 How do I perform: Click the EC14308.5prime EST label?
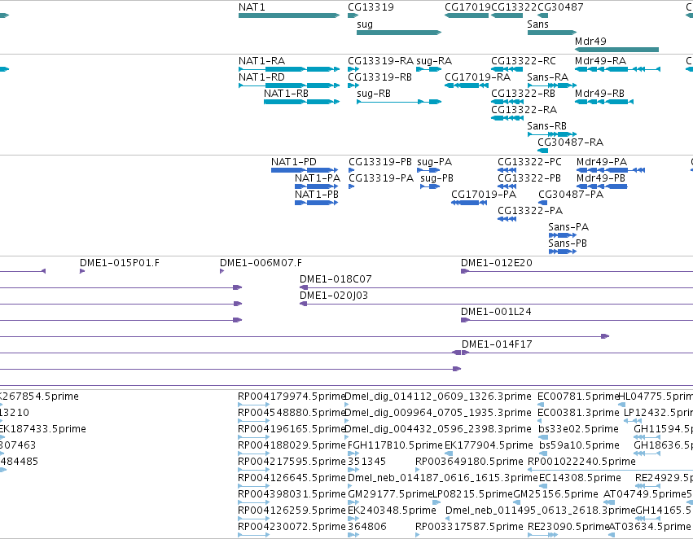[580, 478]
